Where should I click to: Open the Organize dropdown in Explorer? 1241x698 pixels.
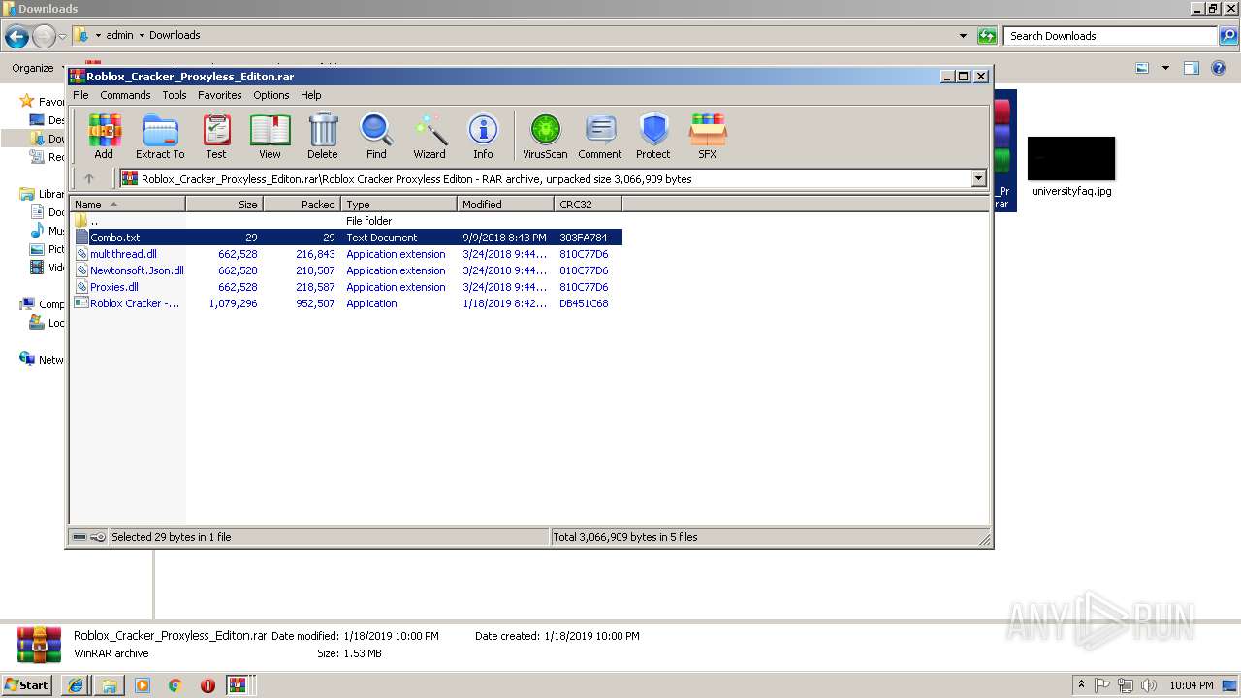click(x=38, y=68)
